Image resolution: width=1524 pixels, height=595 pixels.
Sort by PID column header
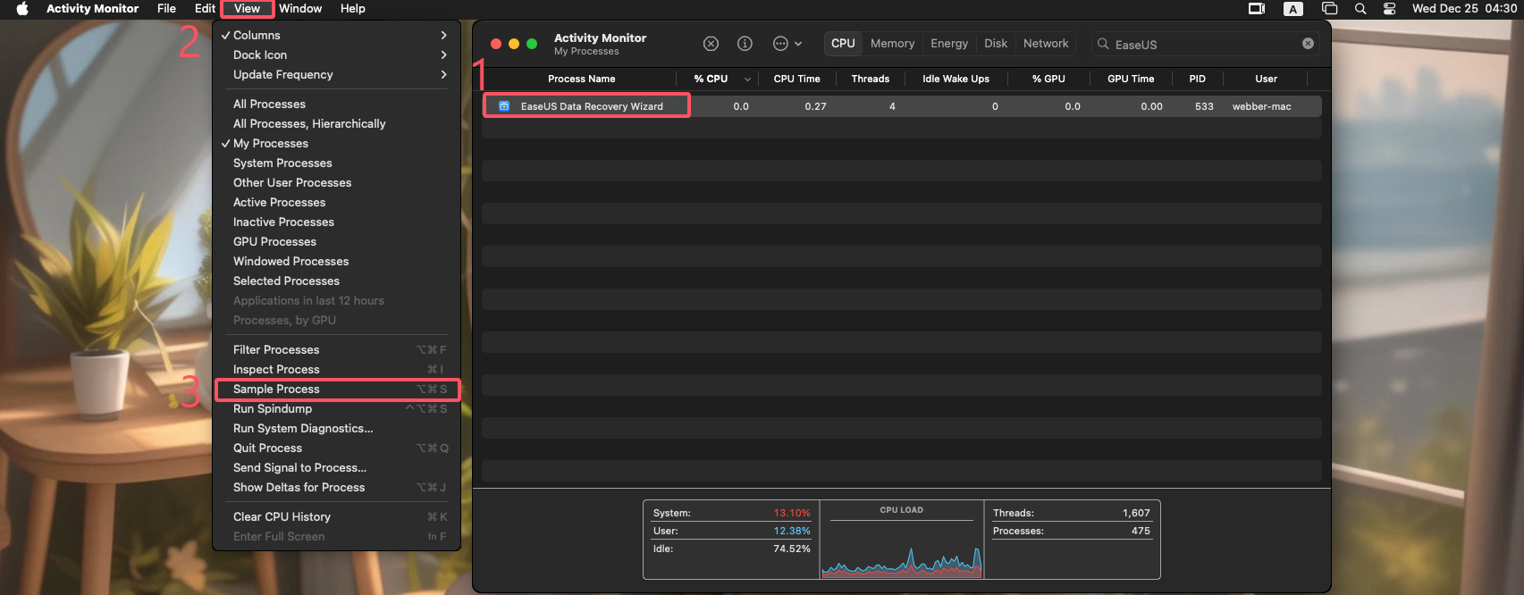coord(1197,79)
